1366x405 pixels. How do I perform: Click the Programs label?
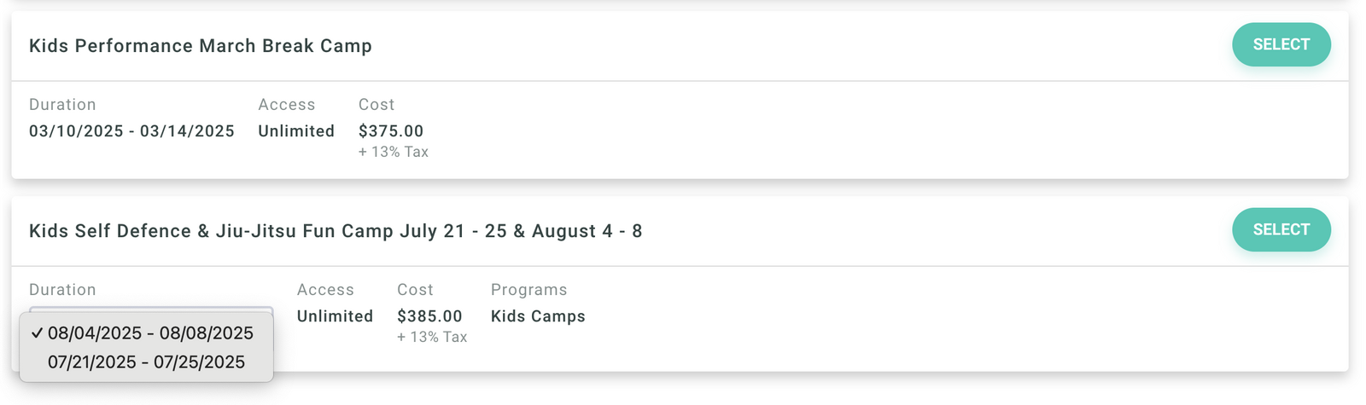coord(528,290)
